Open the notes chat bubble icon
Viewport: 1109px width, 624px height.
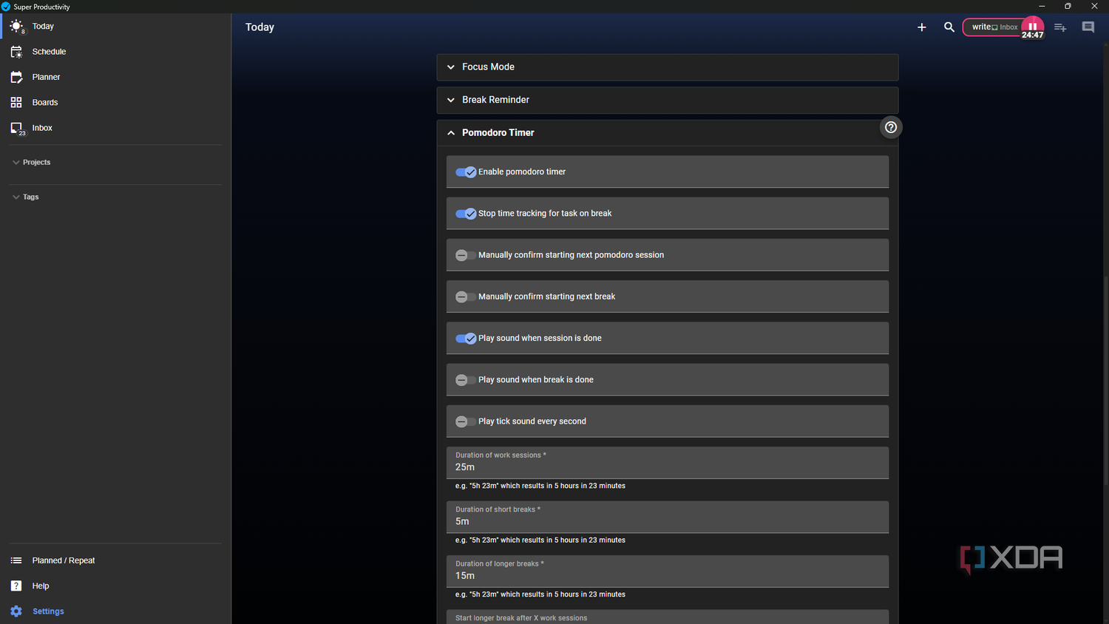pos(1088,27)
